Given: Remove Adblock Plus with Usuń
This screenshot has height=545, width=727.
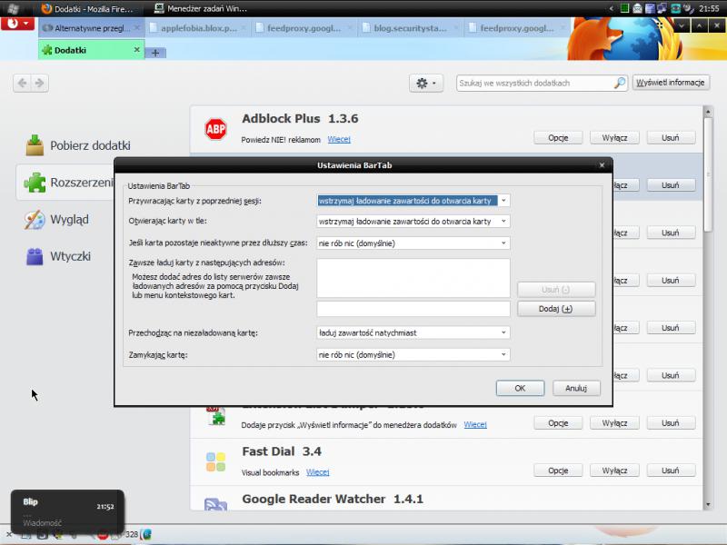Looking at the screenshot, I should click(x=671, y=138).
